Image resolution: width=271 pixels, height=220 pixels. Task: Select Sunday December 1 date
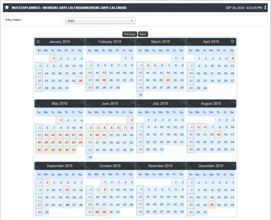[190, 182]
